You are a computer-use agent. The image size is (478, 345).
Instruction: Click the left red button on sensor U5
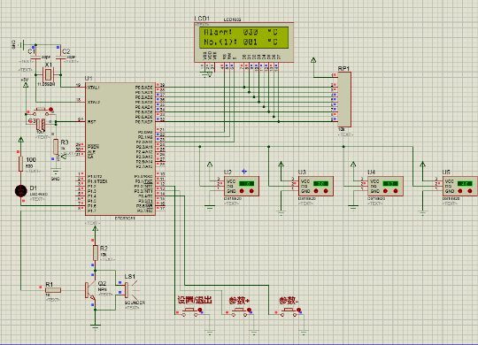click(x=460, y=191)
